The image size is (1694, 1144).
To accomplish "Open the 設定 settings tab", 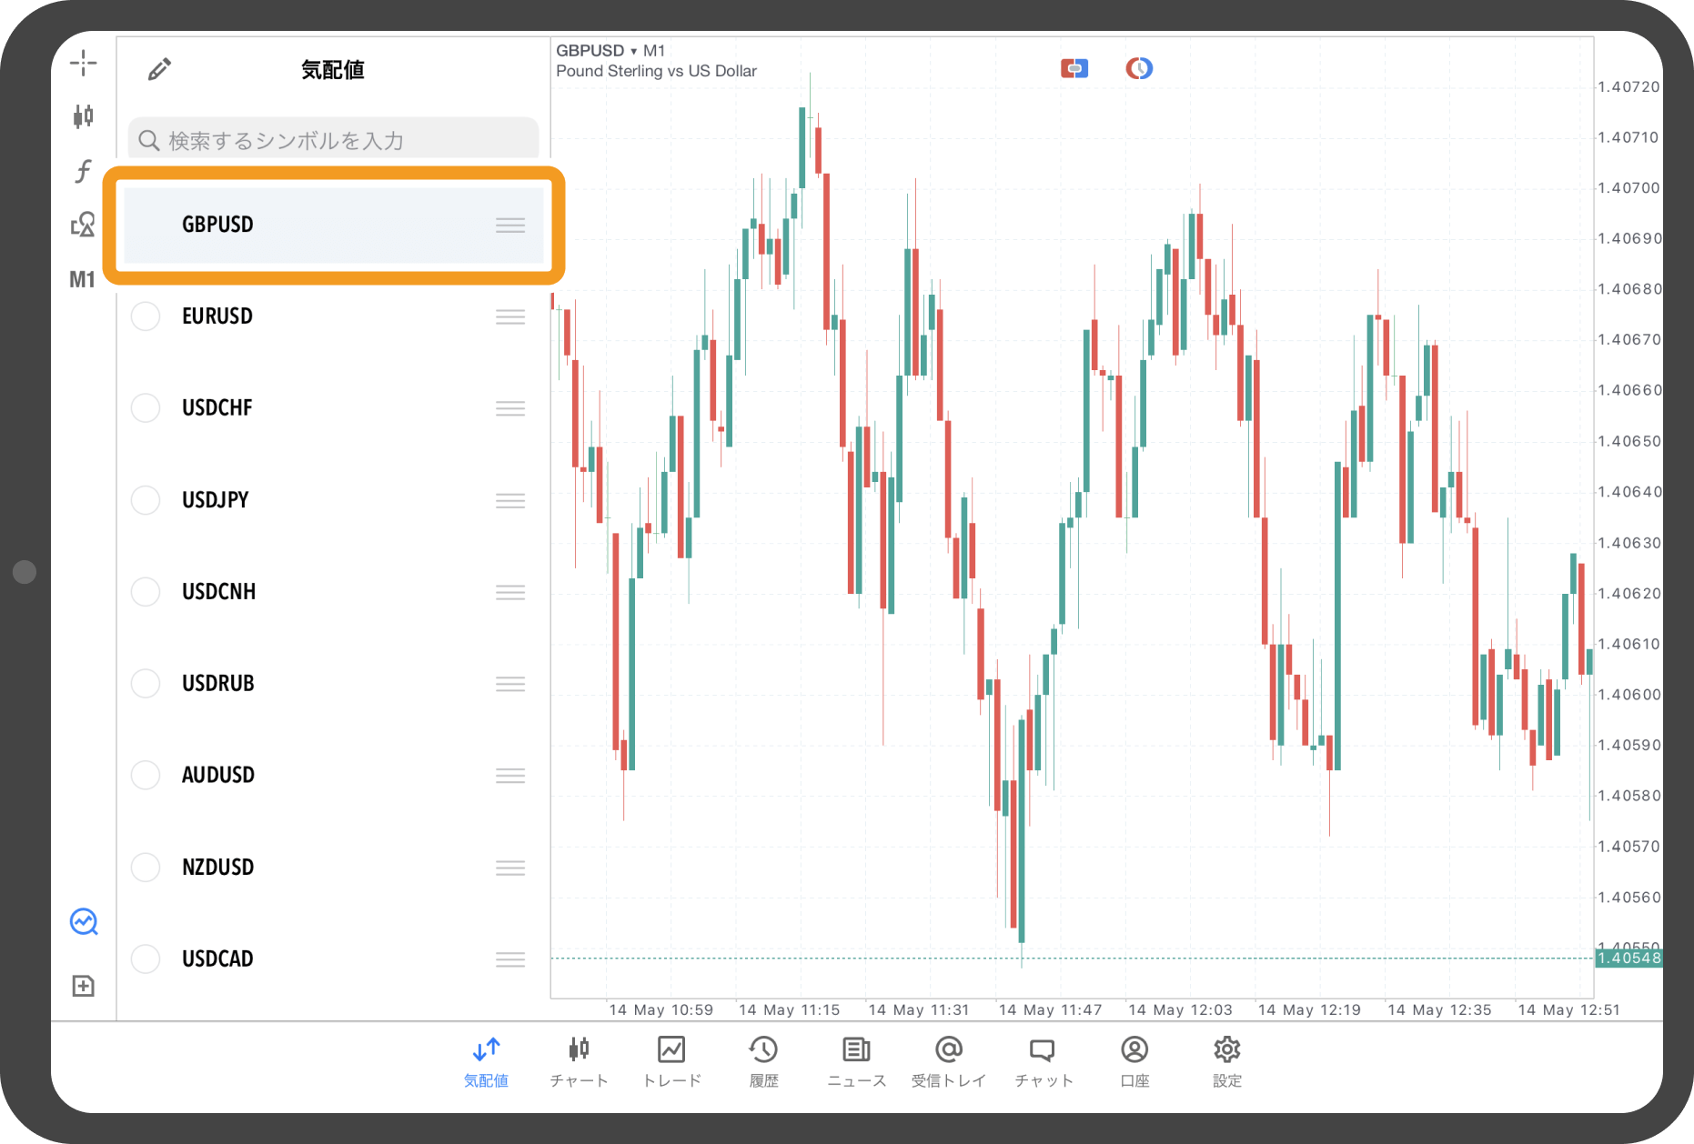I will [x=1227, y=1061].
